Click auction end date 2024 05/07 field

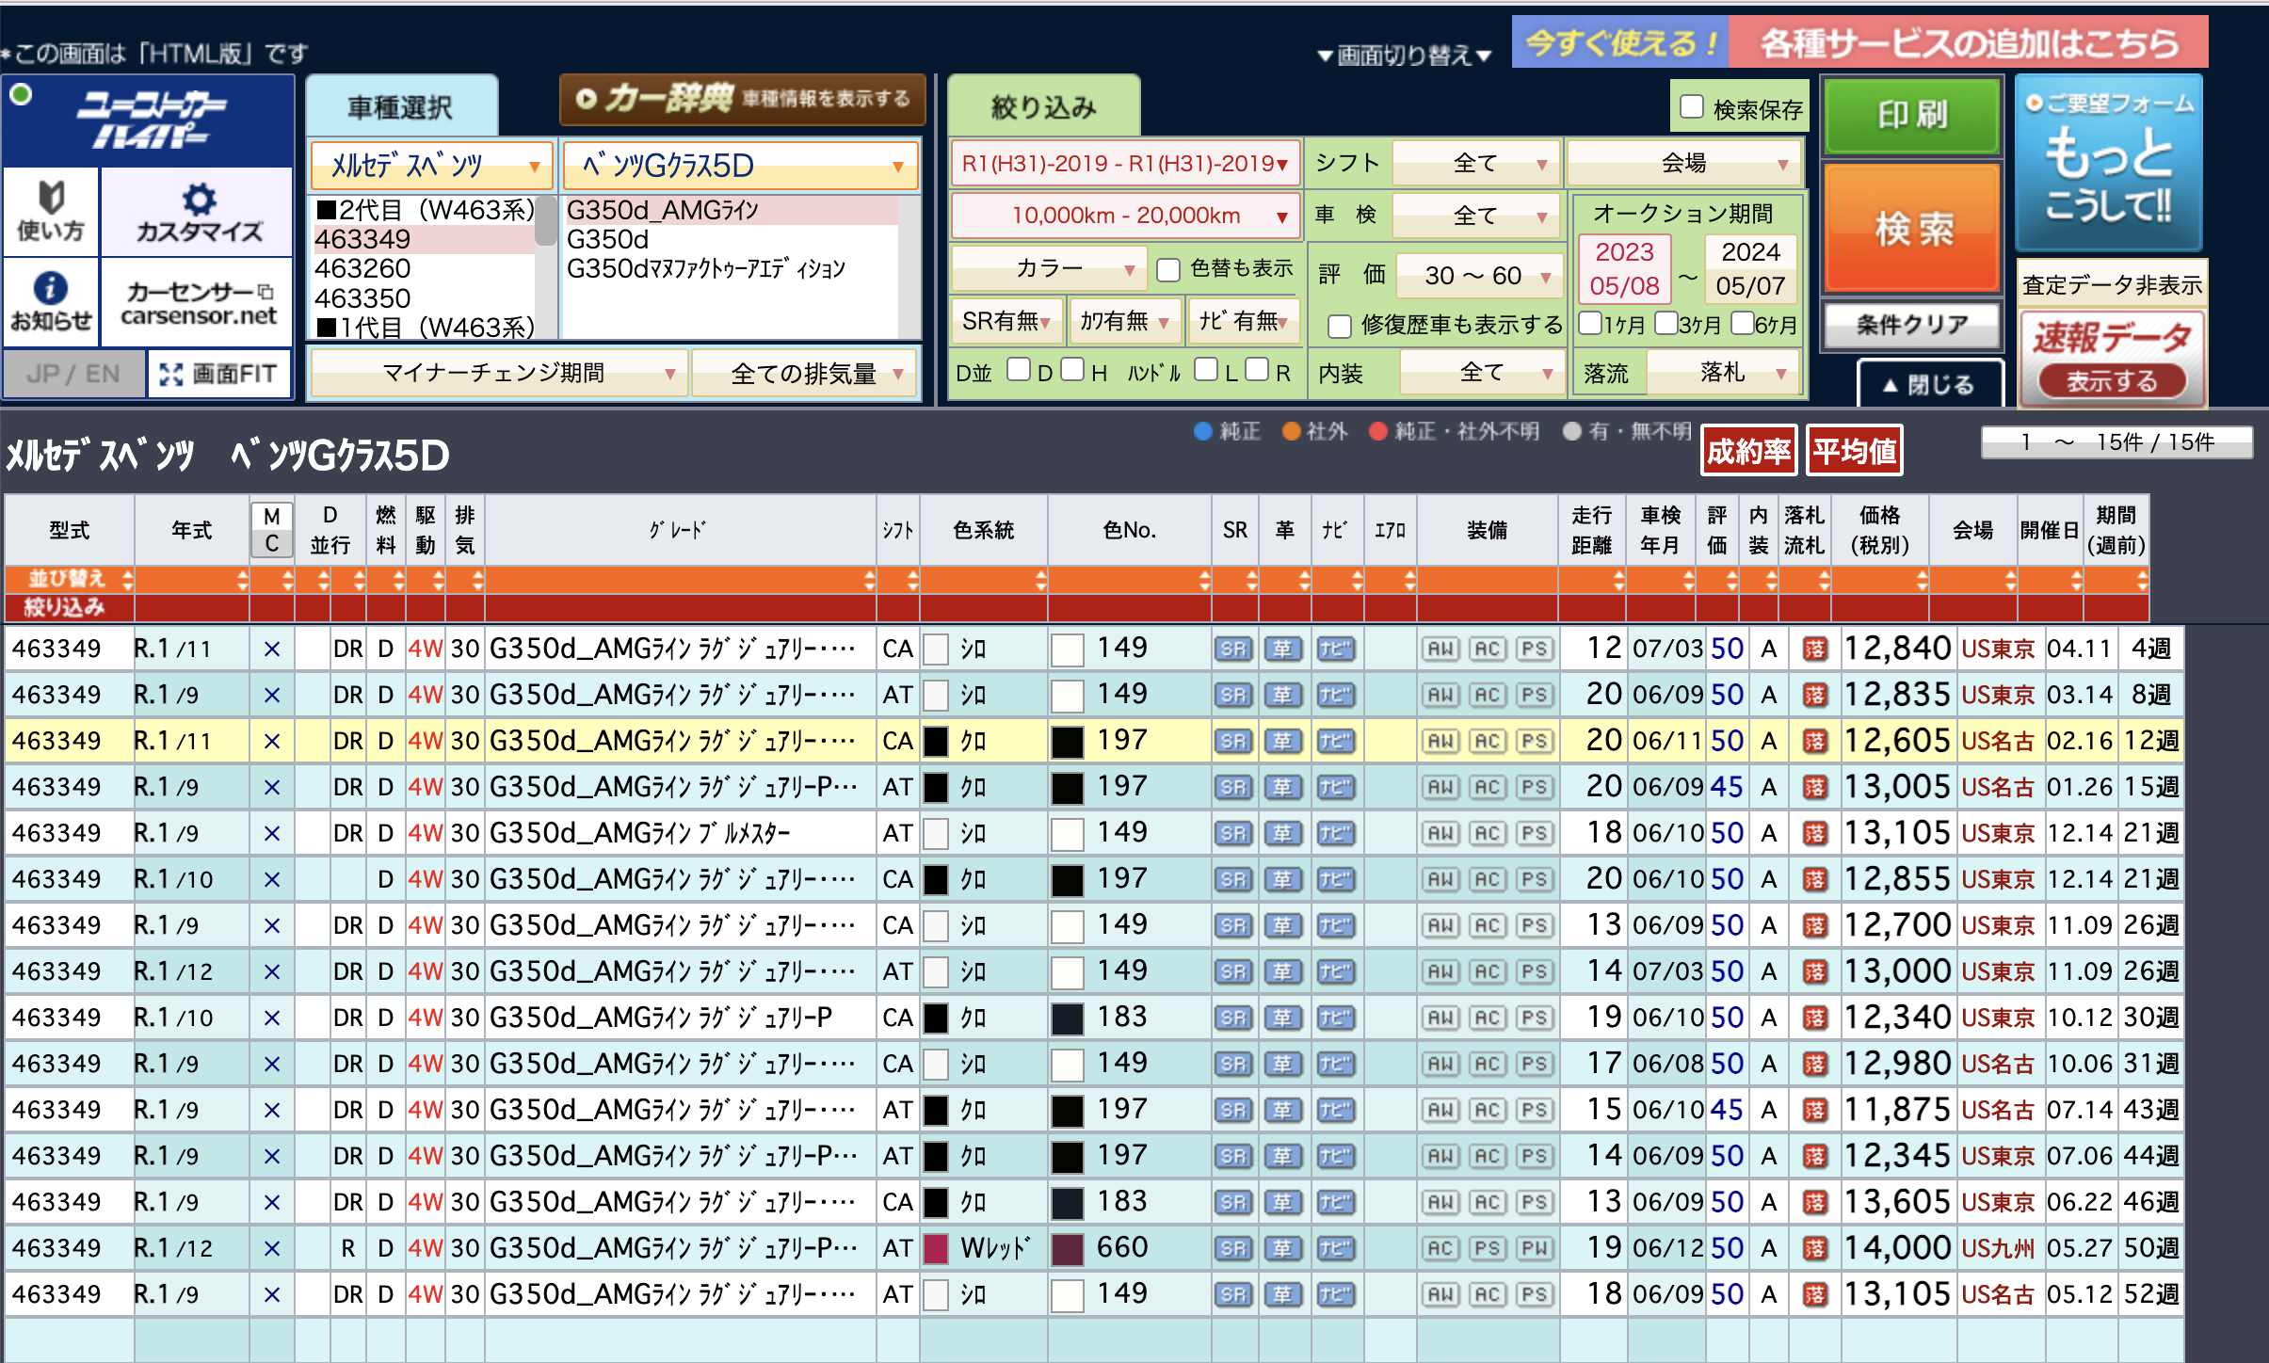click(x=1750, y=268)
